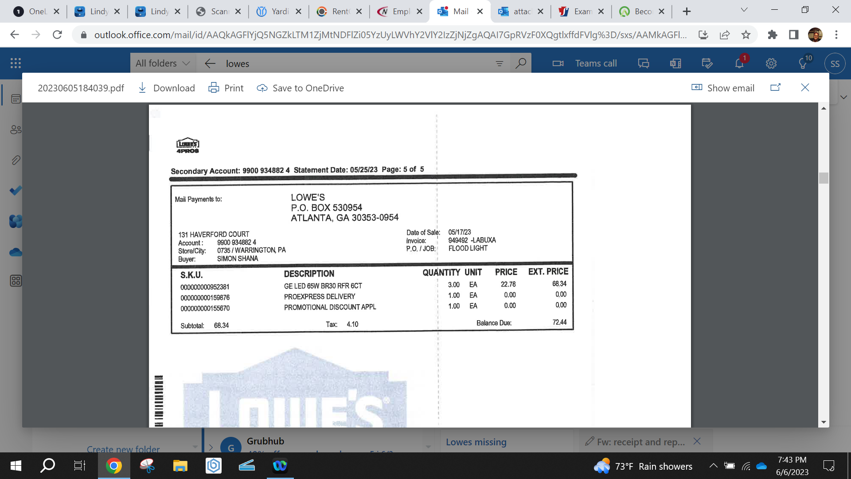Open Chrome from the taskbar
Image resolution: width=851 pixels, height=479 pixels.
click(x=114, y=466)
